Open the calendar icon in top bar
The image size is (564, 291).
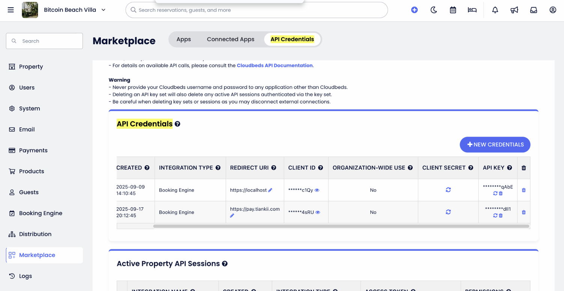point(453,10)
